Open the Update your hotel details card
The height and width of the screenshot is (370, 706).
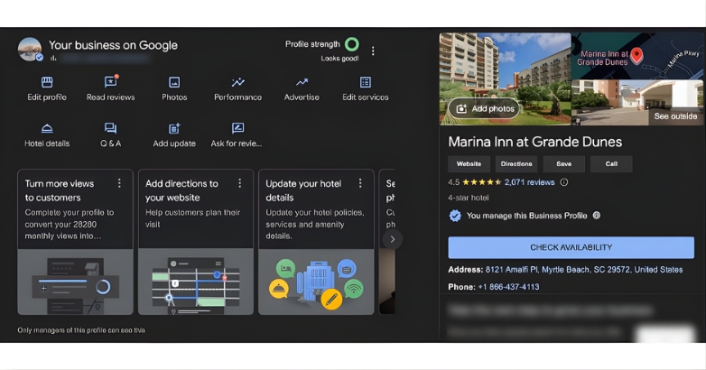coord(316,242)
